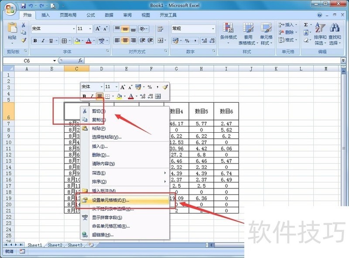Click the percent style button in ribbon

tap(187, 40)
